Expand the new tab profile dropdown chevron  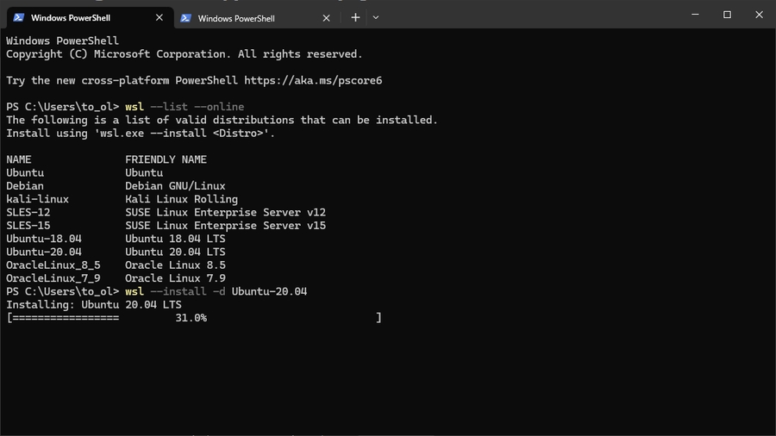click(x=376, y=17)
